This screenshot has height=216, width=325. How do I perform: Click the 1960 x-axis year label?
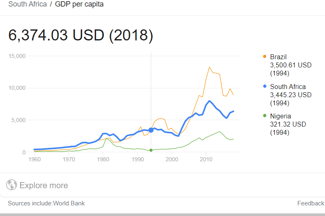(x=34, y=159)
